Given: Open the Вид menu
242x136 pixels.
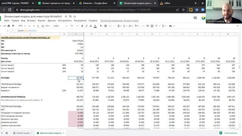Looking at the screenshot, I should 23,20.
